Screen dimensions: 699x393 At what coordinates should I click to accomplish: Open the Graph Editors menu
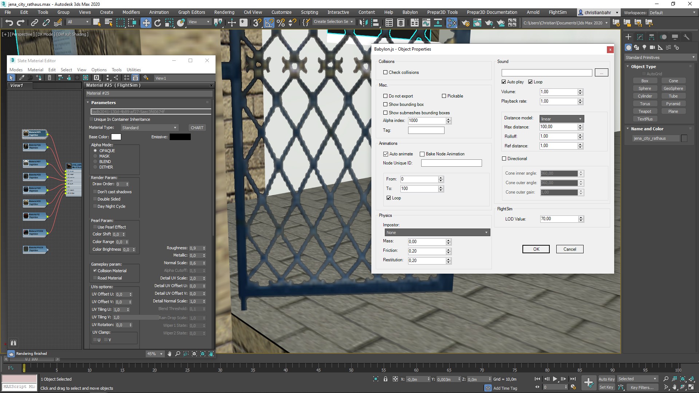click(191, 12)
